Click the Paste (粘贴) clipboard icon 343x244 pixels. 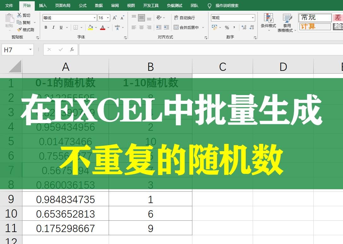[9, 18]
